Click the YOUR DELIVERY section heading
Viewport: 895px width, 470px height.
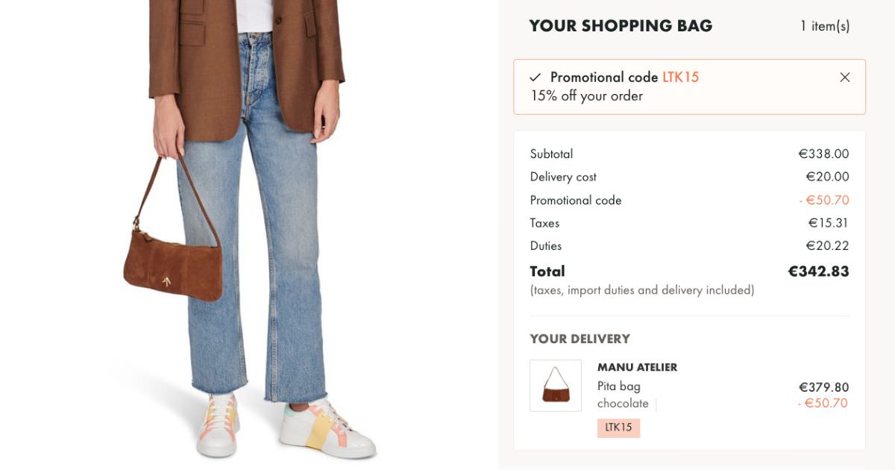click(x=580, y=339)
